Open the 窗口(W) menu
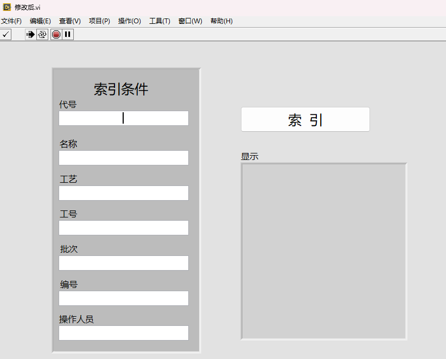Image resolution: width=446 pixels, height=359 pixels. (190, 21)
